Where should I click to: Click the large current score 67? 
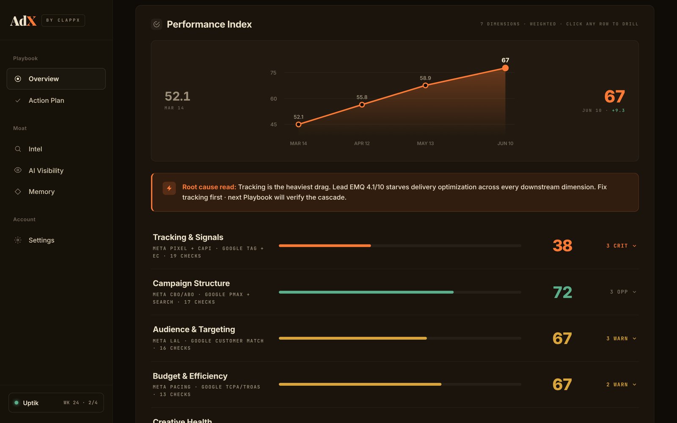click(614, 96)
